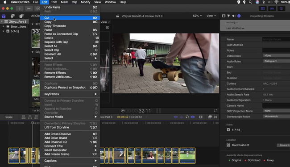Open the viewer zoom 52% dropdown

[197, 16]
